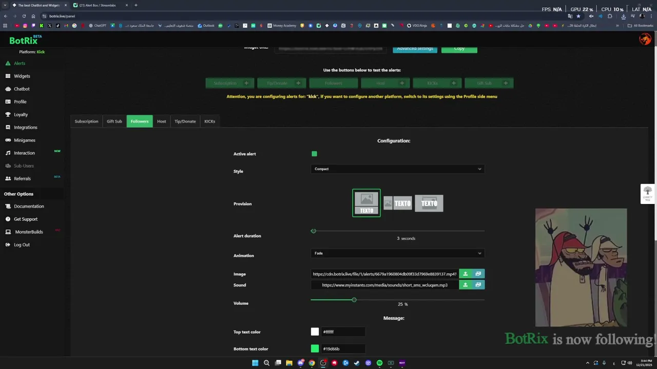Click the Volume slider handle
Image resolution: width=657 pixels, height=369 pixels.
pyautogui.click(x=354, y=299)
